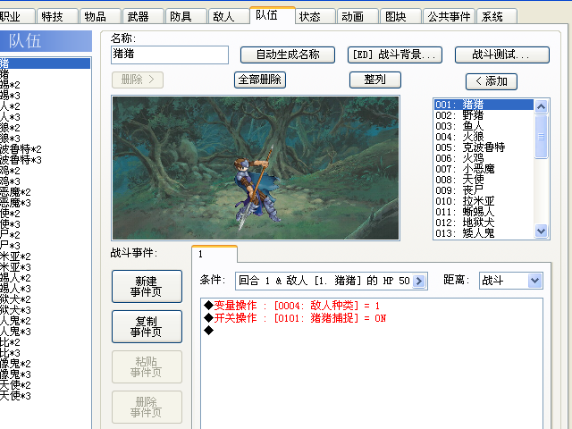Viewport: 572px width, 429px height.
Task: Open the 系统 tab
Action: 497,16
